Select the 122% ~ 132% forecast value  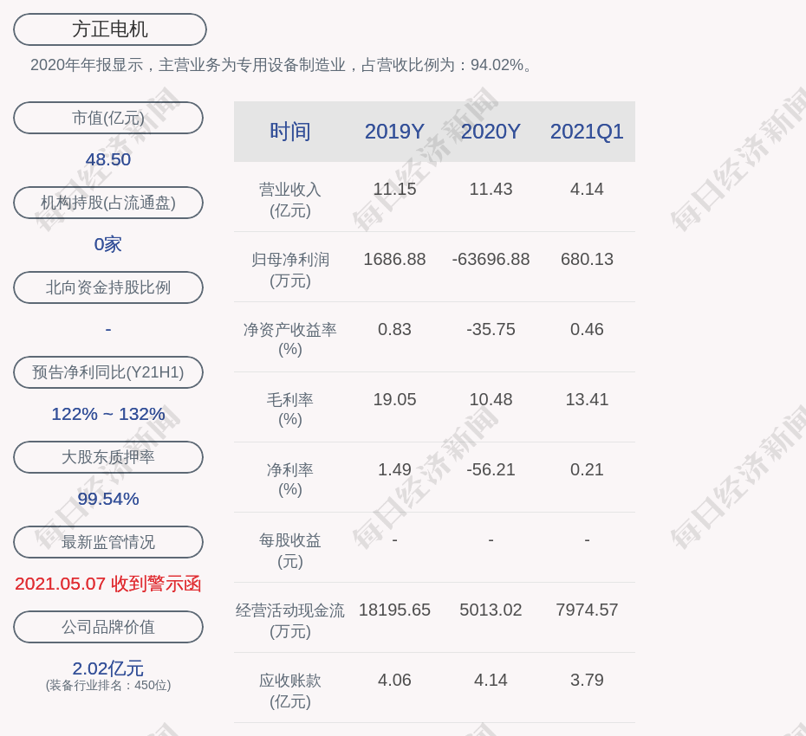108,413
